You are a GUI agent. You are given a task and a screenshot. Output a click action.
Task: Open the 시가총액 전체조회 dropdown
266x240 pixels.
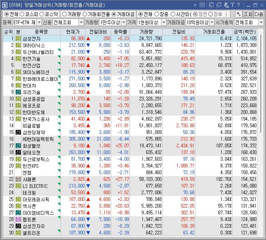click(261, 22)
